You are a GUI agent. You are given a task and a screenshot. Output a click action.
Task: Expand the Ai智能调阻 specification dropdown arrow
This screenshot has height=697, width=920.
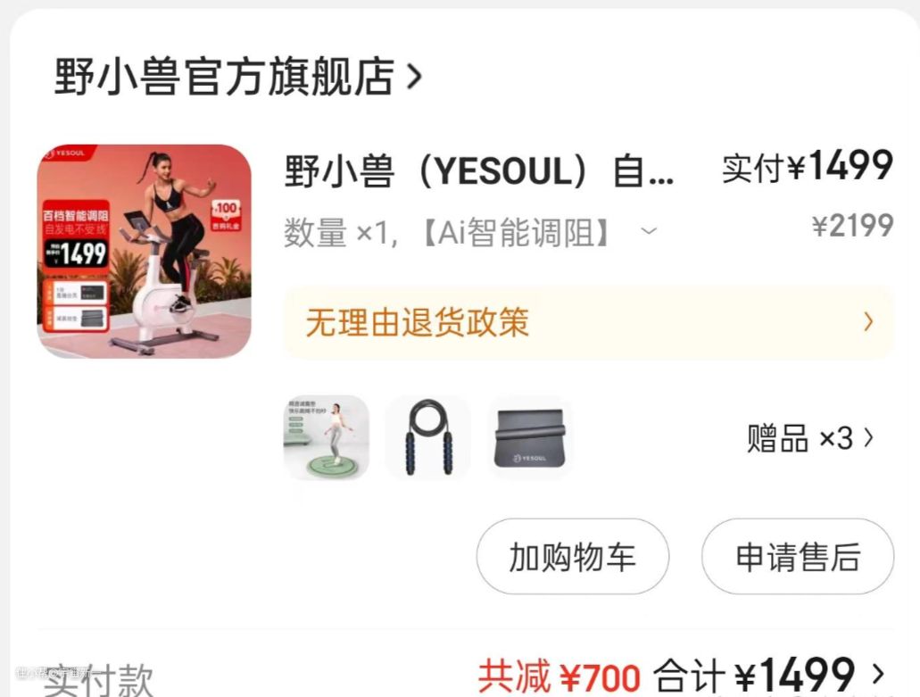[649, 231]
